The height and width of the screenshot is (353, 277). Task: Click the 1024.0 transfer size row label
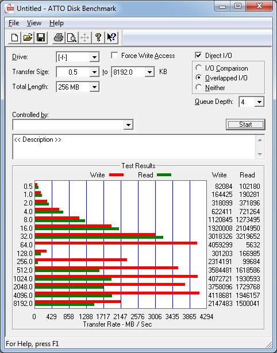[23, 279]
